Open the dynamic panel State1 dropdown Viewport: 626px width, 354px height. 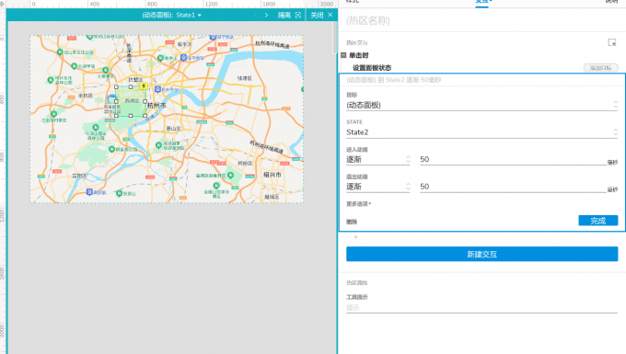click(171, 15)
